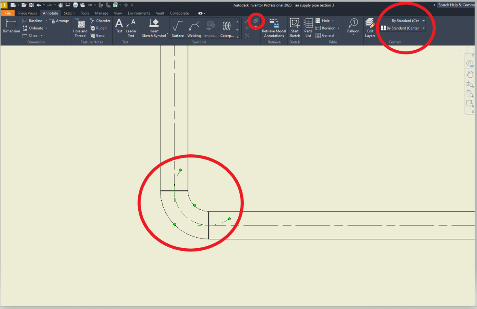Switch to the Sketch tab

[x=69, y=13]
